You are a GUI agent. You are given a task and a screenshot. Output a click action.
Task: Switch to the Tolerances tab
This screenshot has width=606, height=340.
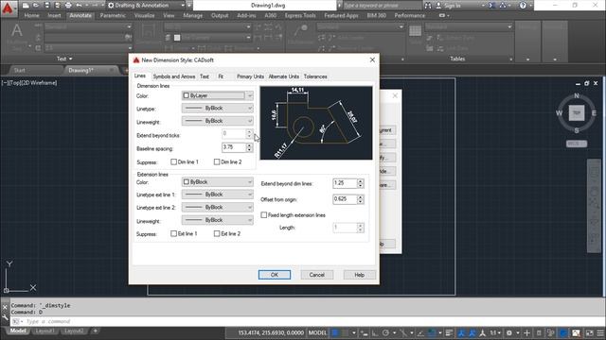[315, 76]
